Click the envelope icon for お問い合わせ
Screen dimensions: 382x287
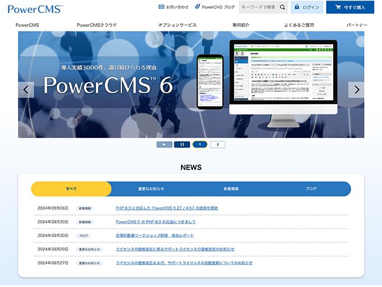point(161,7)
